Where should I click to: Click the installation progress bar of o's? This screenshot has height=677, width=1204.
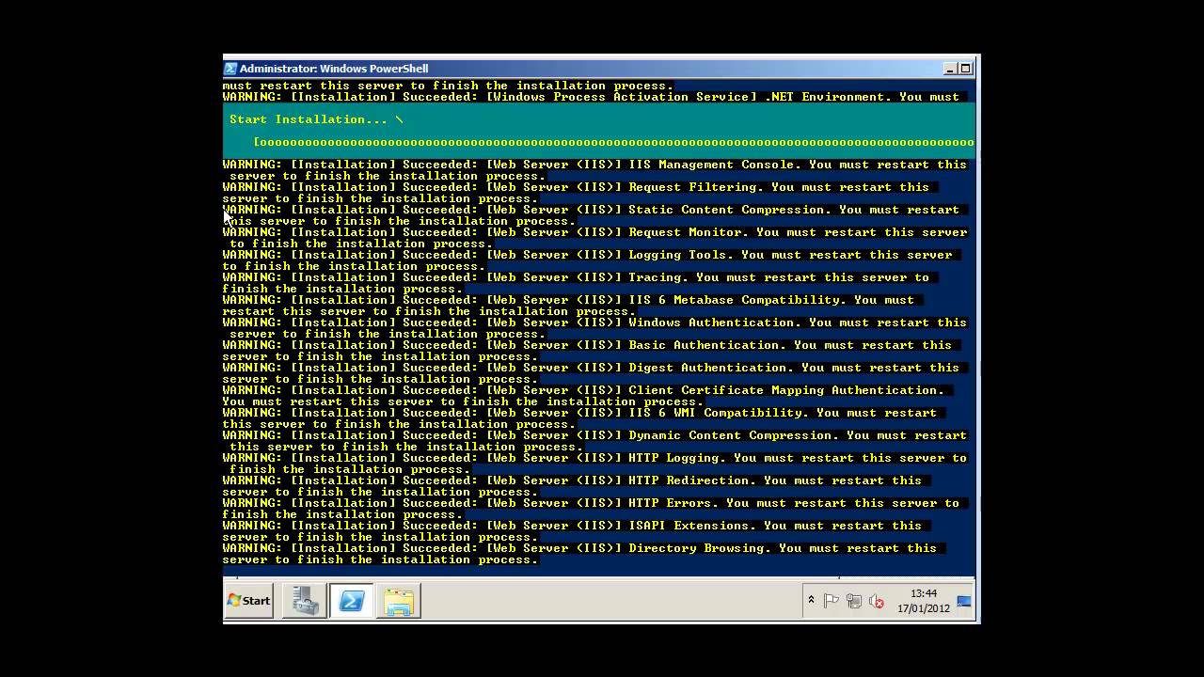(613, 142)
